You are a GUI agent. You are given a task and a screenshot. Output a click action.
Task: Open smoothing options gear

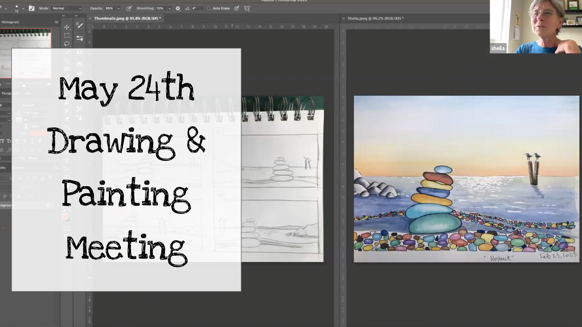pos(178,8)
